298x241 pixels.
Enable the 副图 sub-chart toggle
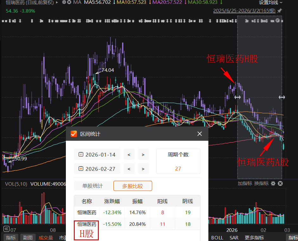pos(28,237)
